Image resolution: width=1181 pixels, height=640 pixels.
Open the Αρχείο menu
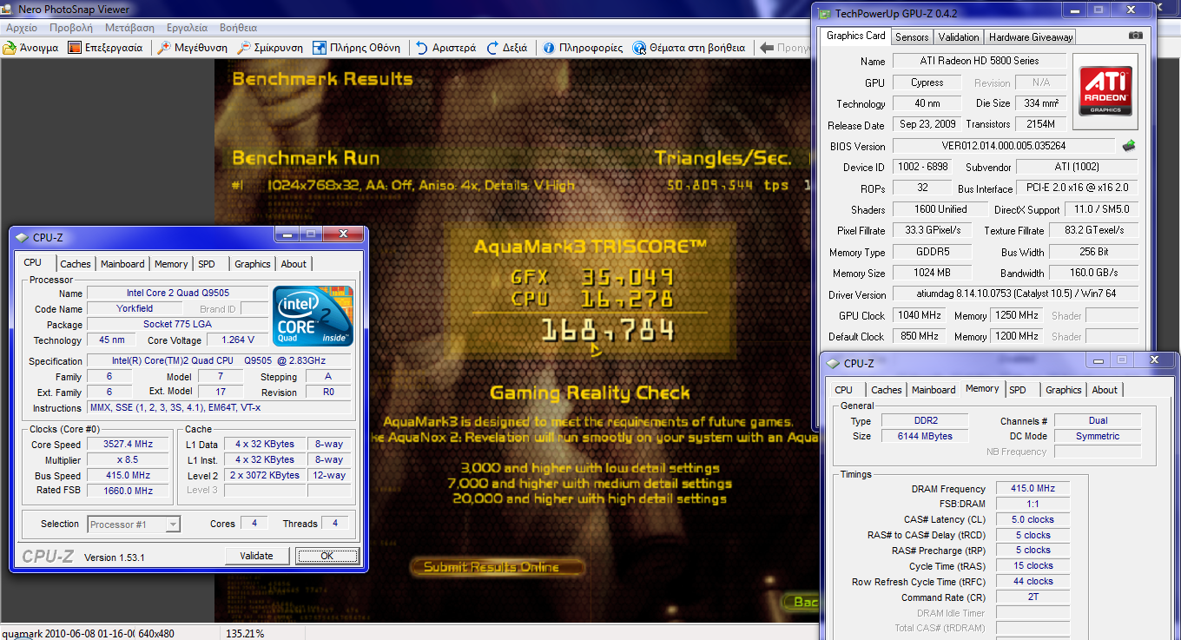[x=22, y=28]
